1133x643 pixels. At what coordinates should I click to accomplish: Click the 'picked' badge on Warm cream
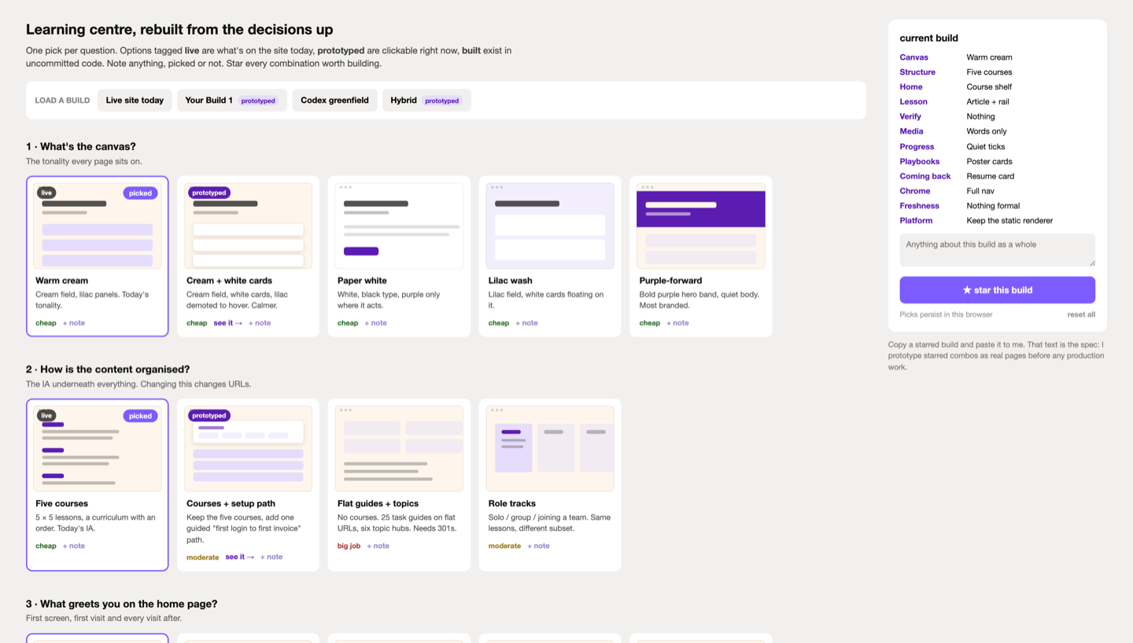140,193
